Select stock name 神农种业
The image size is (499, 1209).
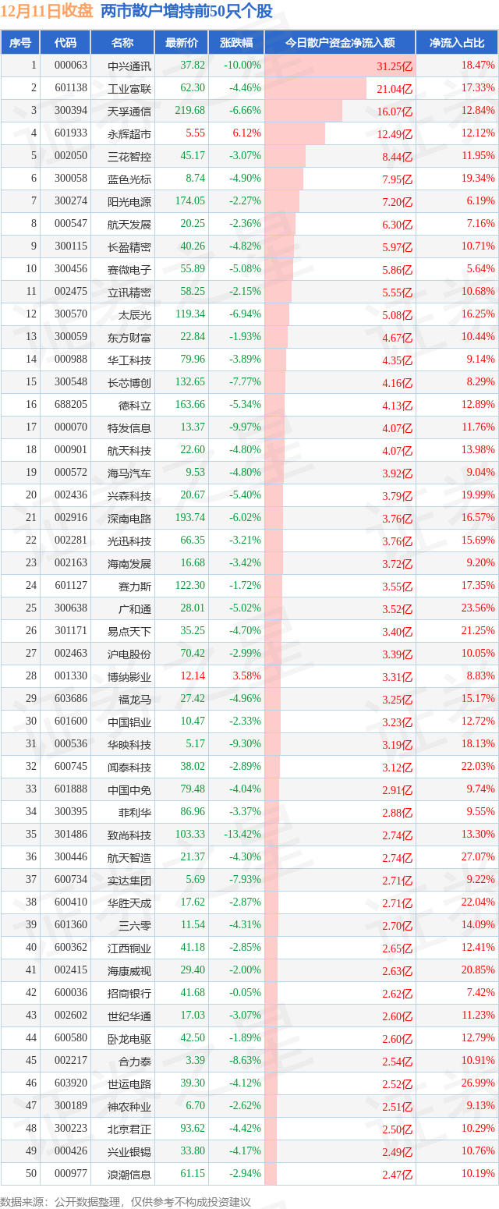click(129, 1106)
